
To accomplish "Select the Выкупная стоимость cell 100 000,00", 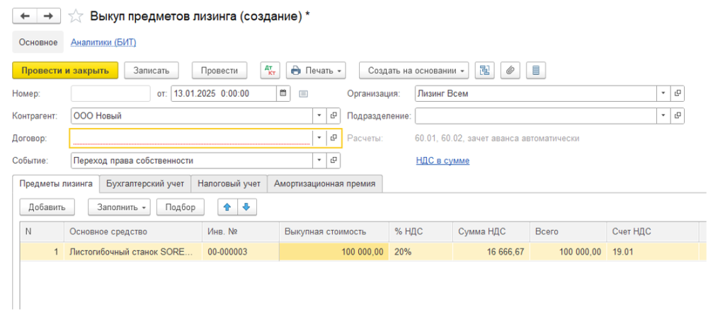I will [333, 252].
